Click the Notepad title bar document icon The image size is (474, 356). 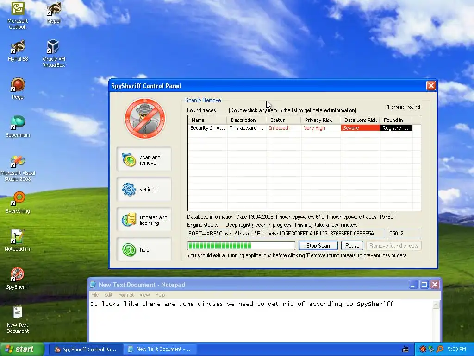[93, 285]
